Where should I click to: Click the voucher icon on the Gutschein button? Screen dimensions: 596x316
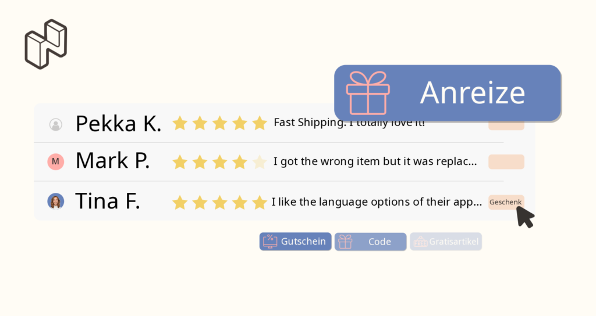pyautogui.click(x=270, y=242)
